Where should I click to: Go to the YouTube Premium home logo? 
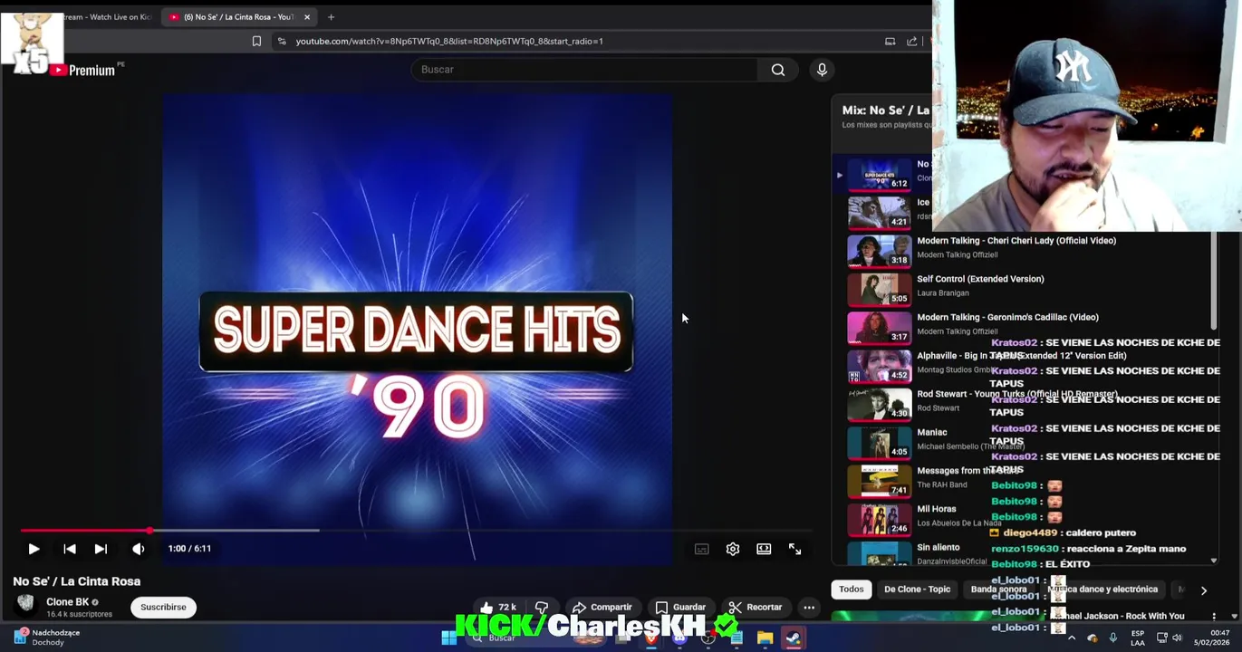coord(83,71)
